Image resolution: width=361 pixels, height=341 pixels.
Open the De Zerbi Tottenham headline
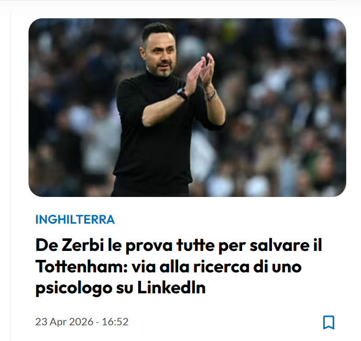click(179, 267)
